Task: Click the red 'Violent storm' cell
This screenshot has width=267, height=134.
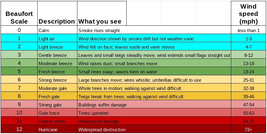Action: tap(57, 121)
